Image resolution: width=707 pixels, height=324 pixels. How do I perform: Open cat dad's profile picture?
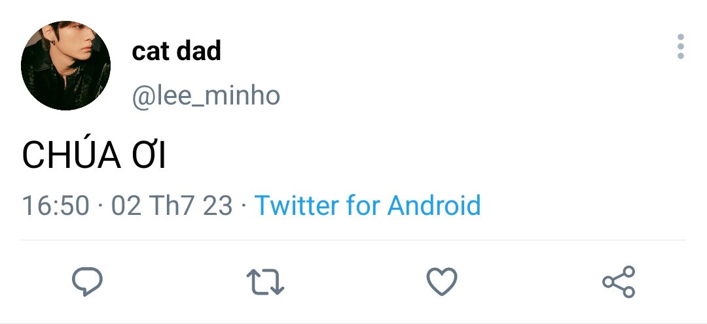point(65,65)
